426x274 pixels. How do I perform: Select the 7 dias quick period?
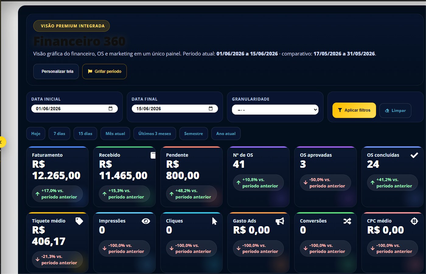pyautogui.click(x=59, y=134)
